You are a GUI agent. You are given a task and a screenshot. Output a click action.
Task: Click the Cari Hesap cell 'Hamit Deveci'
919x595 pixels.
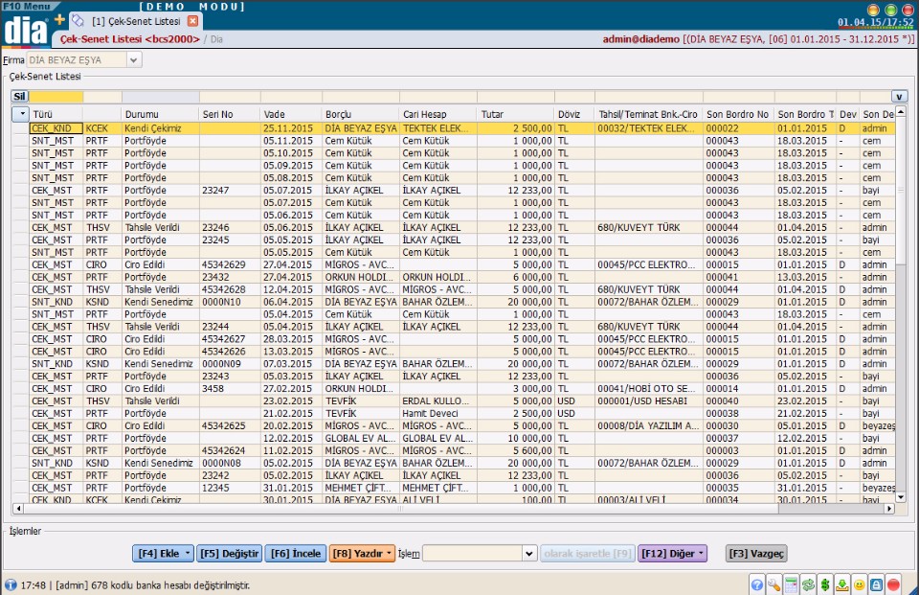[x=438, y=413]
